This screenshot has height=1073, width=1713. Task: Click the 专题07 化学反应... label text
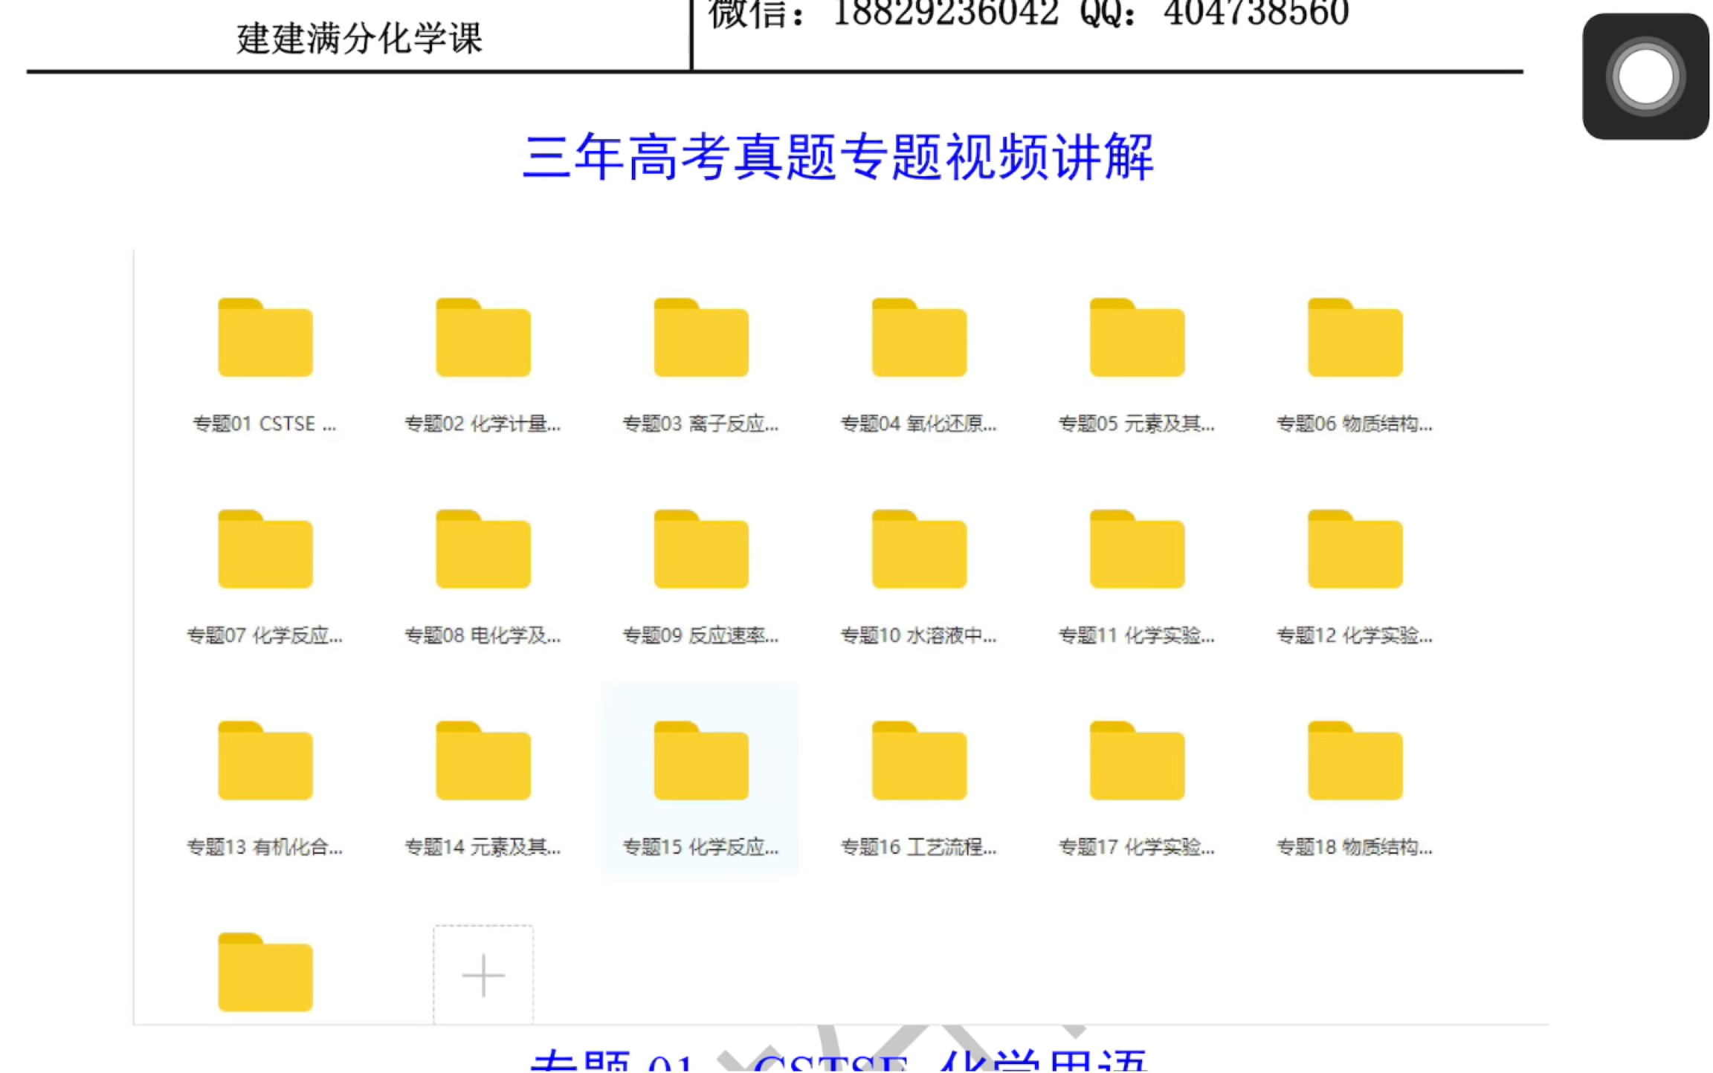(265, 635)
